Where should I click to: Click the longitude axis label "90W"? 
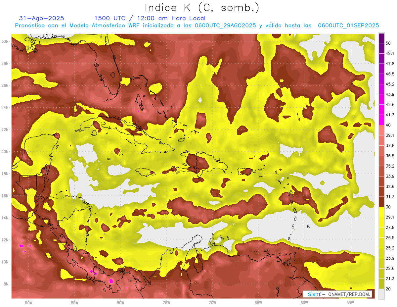(x=28, y=303)
